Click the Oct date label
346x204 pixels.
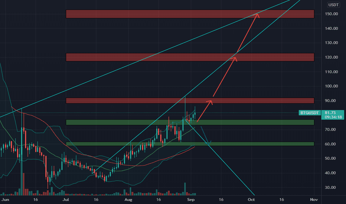tap(251, 200)
